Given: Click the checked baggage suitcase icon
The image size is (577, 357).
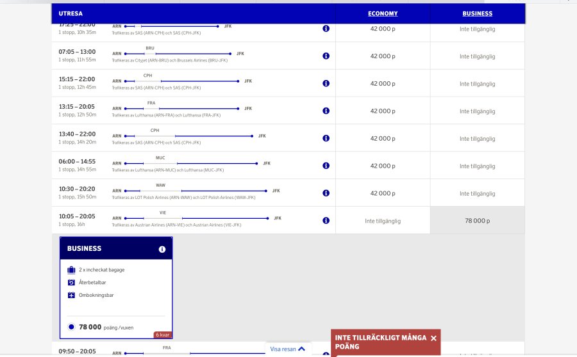Looking at the screenshot, I should click(x=72, y=270).
